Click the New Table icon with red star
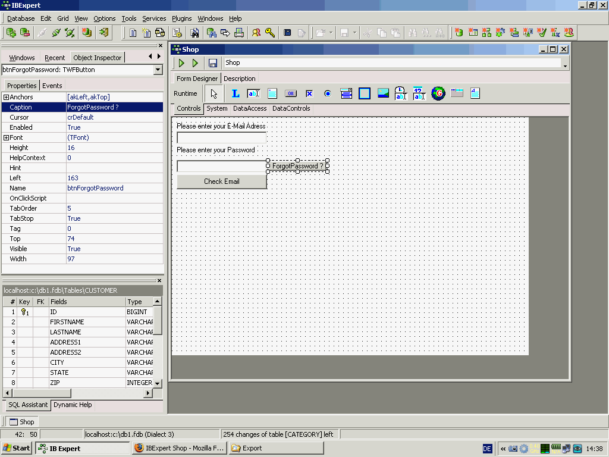Screen dimensions: 609x457 coord(473,33)
